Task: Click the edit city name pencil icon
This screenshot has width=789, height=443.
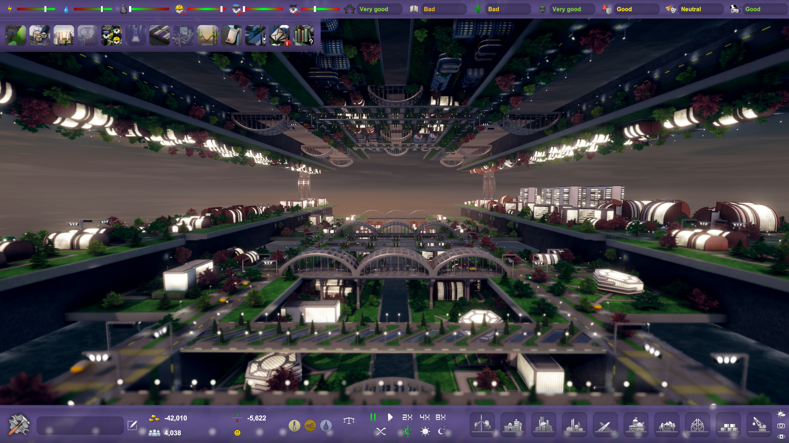Action: click(133, 425)
